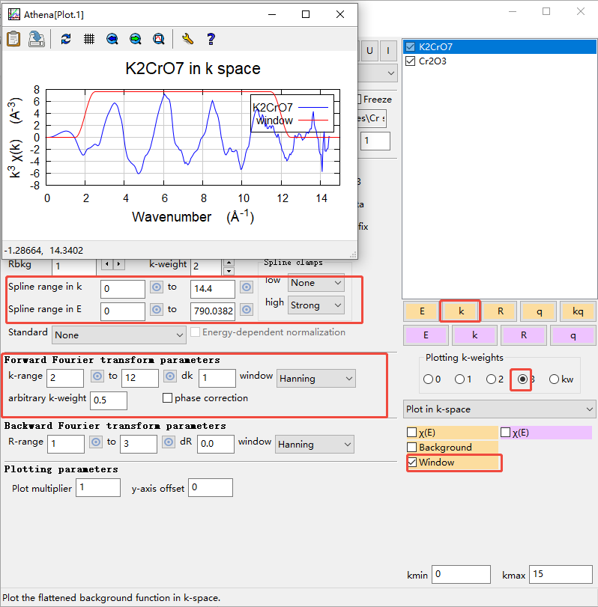This screenshot has width=598, height=607.
Task: Enable the phase correction checkbox
Action: tap(167, 398)
